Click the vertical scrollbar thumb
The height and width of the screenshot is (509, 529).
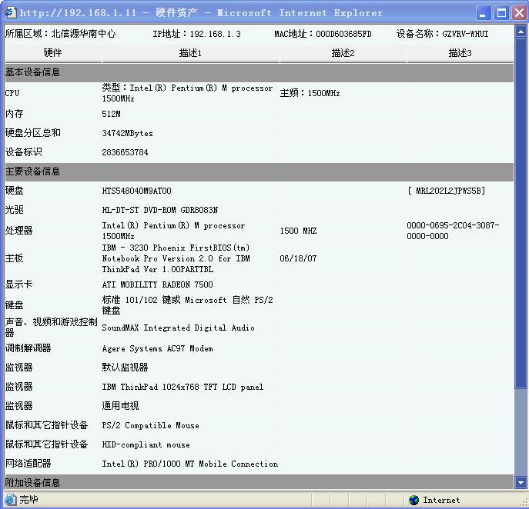[521, 213]
